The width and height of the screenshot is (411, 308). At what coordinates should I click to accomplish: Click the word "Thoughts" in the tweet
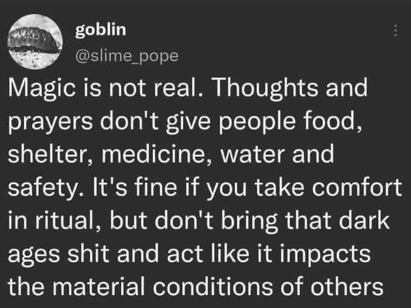click(266, 88)
